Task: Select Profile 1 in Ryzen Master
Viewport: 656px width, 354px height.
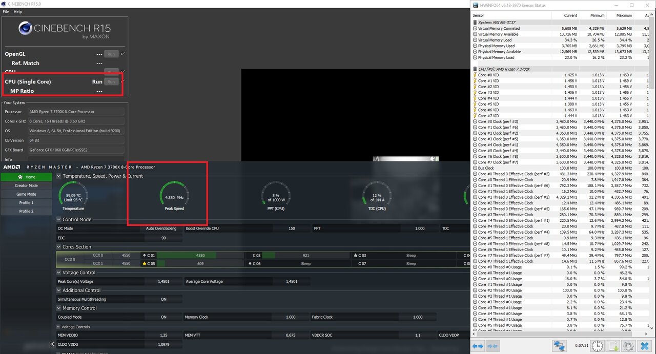Action: pos(26,202)
